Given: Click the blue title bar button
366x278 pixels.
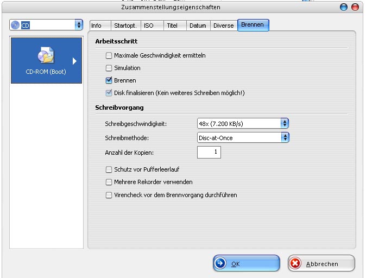Looking at the screenshot, I should pyautogui.click(x=344, y=7).
